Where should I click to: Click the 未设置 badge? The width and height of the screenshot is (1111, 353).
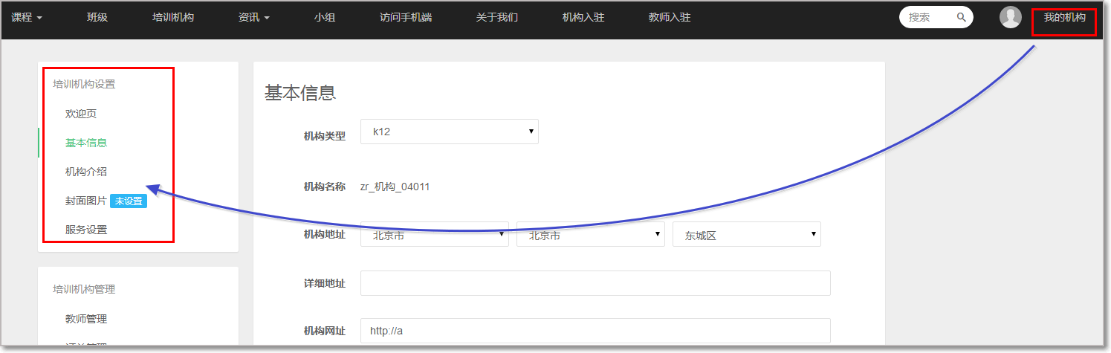(129, 201)
